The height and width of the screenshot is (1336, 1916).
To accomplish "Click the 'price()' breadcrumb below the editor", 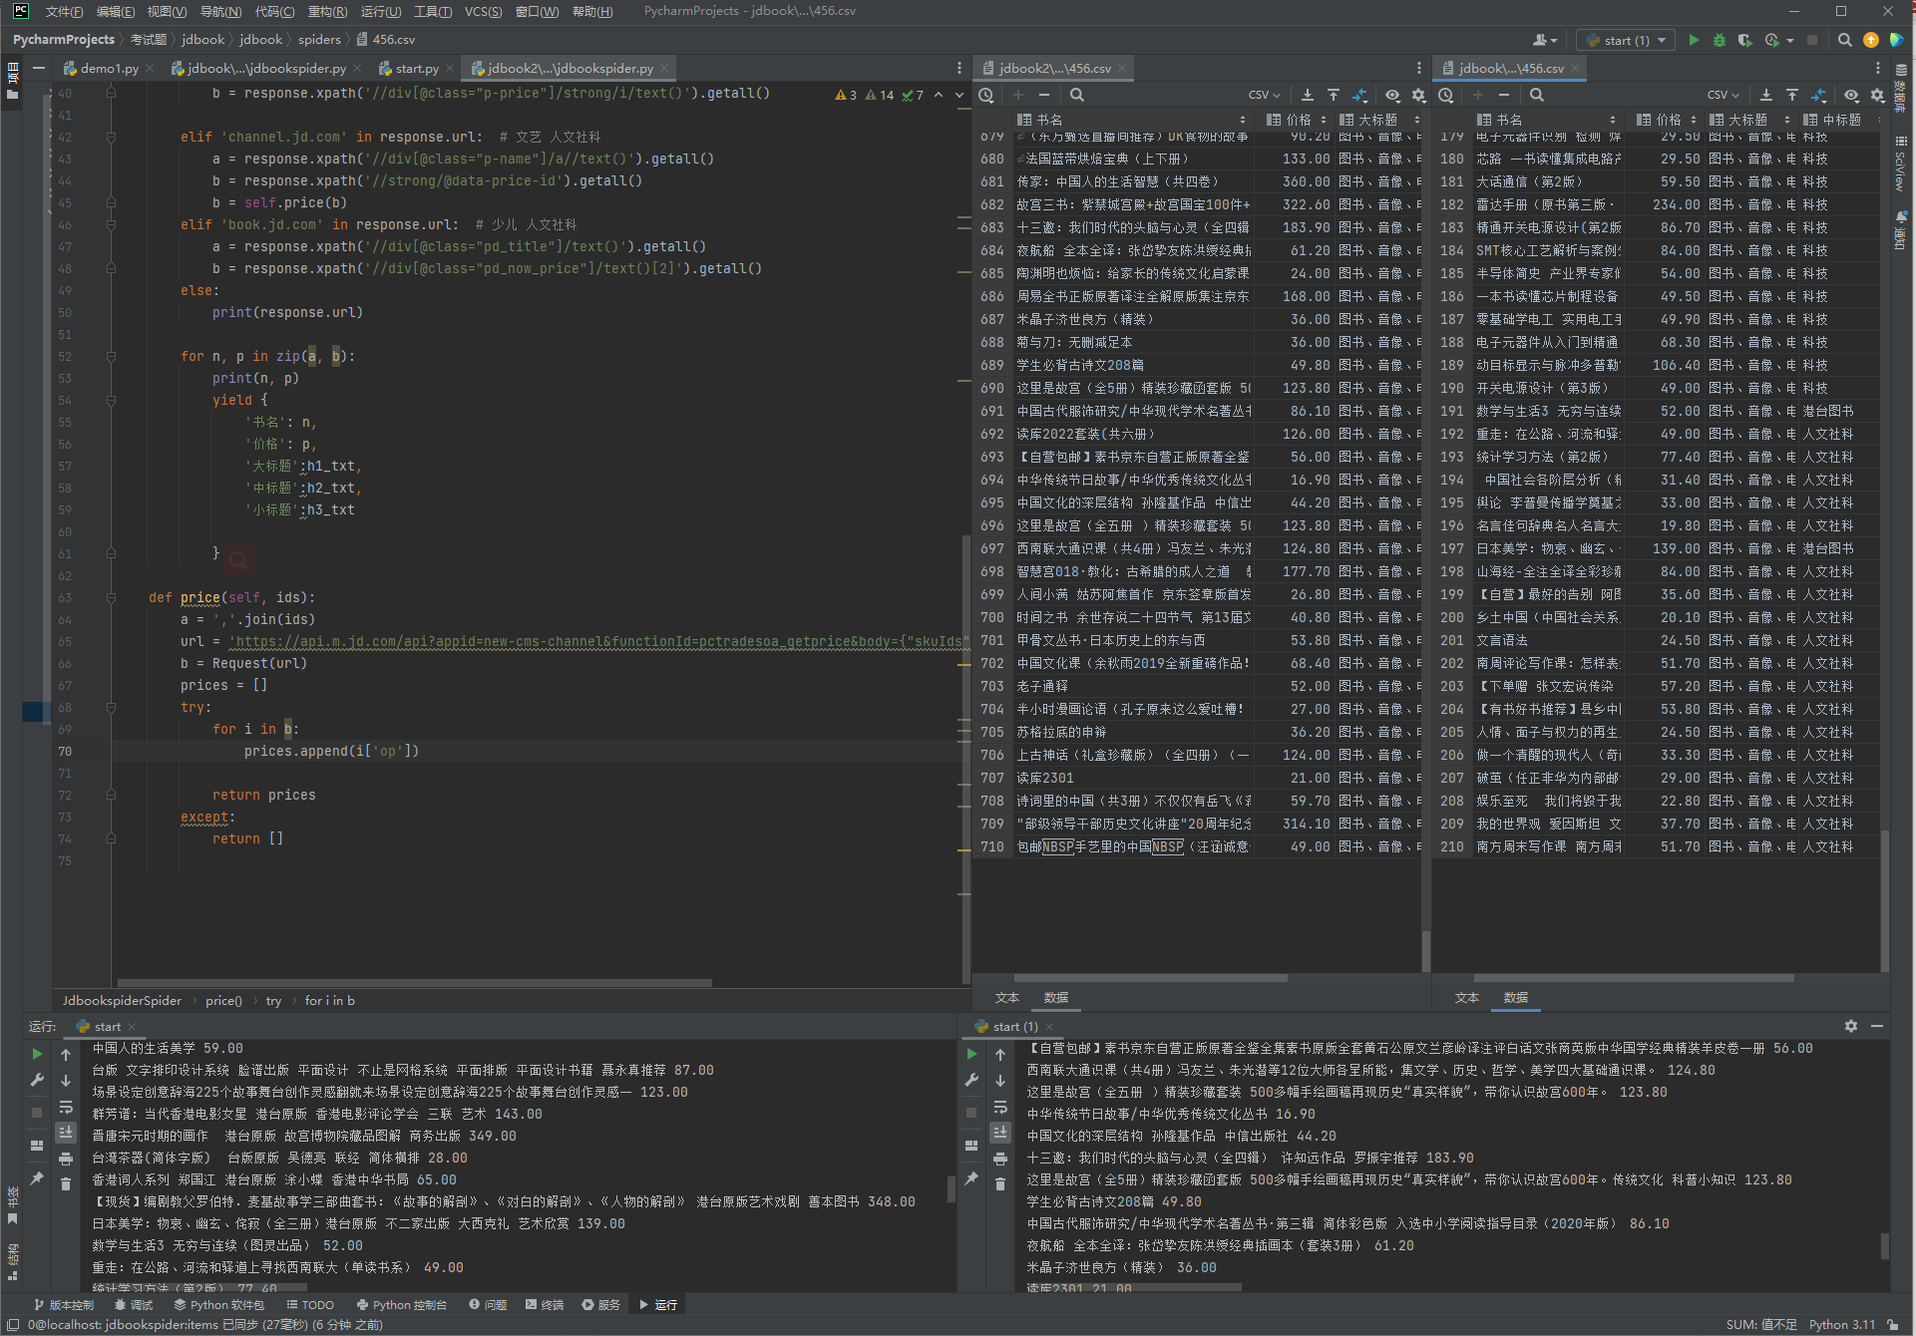I will pyautogui.click(x=223, y=1001).
